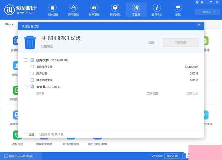Click the skin shirt icon in title bar
Viewport: 222px width, 160px height.
coord(197,2)
